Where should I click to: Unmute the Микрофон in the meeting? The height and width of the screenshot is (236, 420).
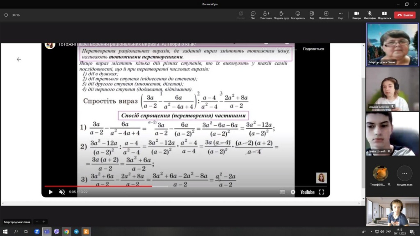pos(370,15)
